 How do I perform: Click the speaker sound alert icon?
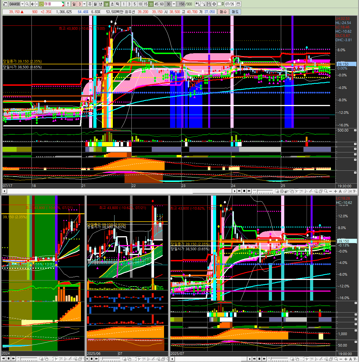(x=33, y=4)
